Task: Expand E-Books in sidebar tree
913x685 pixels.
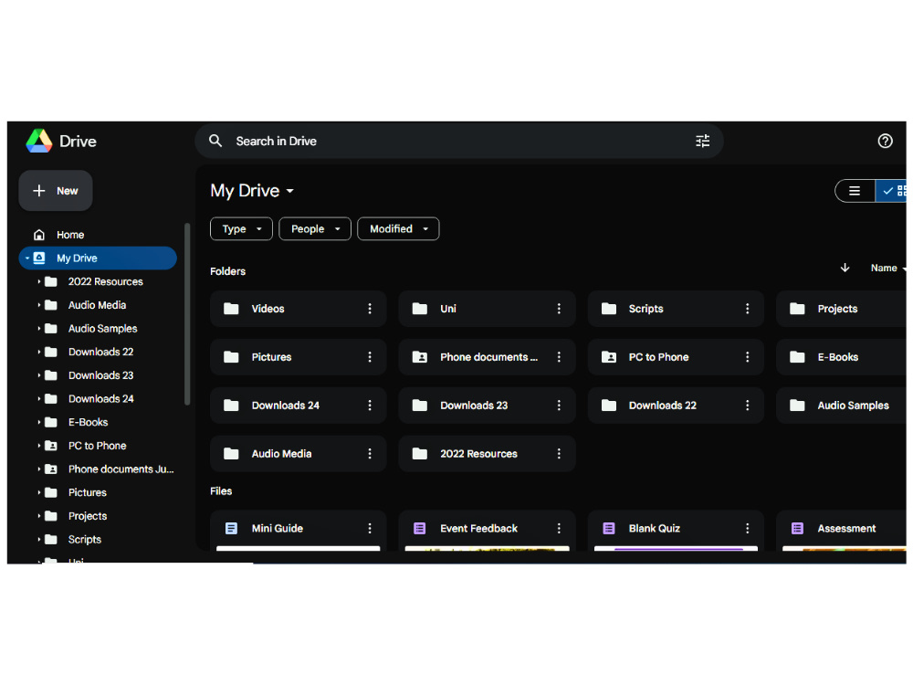Action: 39,422
